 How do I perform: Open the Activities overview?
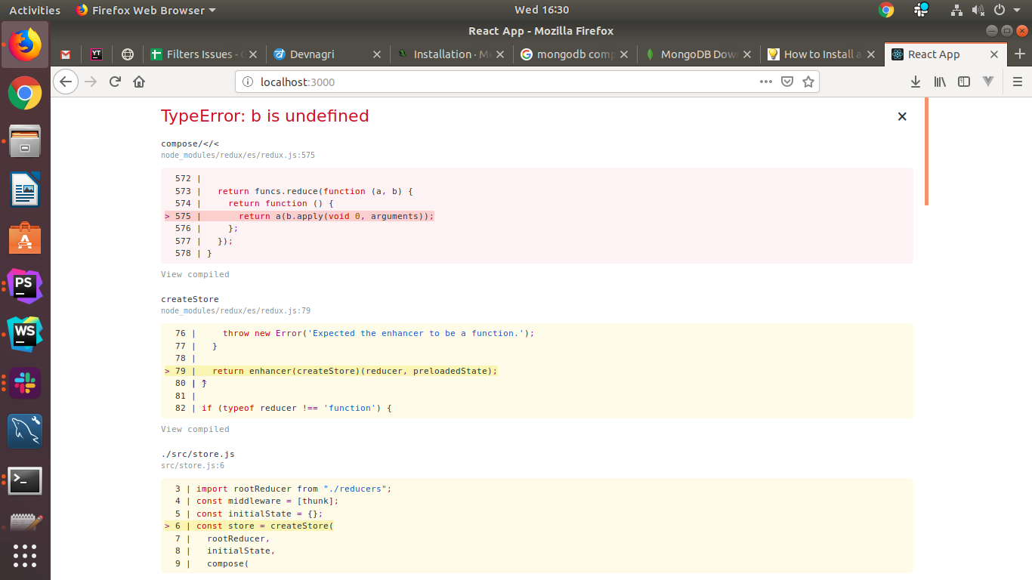coord(34,10)
